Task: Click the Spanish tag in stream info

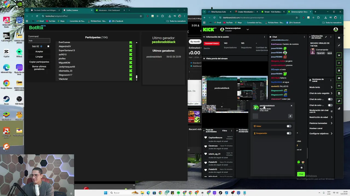Action: (x=321, y=53)
